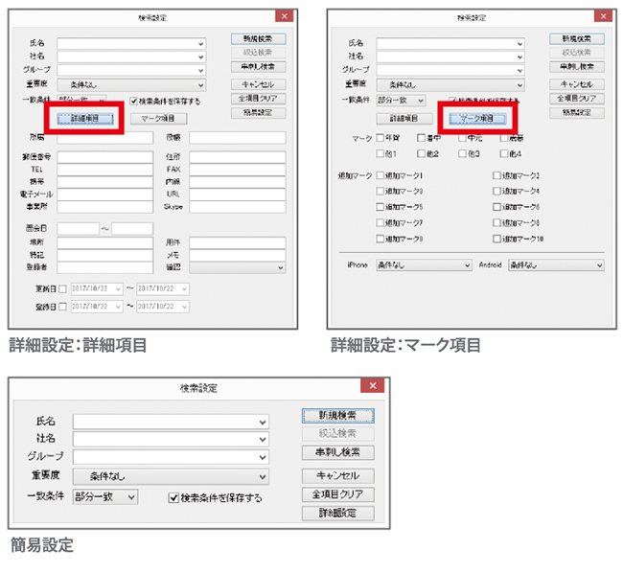Open the 登録日 end date picker
Image resolution: width=623 pixels, height=573 pixels.
[184, 307]
